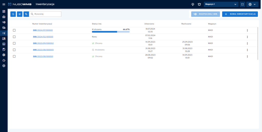Open the settings gear in the sidebar
The height and width of the screenshot is (132, 262).
tap(4, 55)
